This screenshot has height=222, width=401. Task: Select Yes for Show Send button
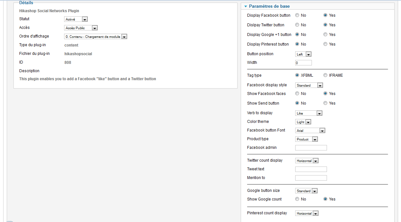pyautogui.click(x=325, y=103)
